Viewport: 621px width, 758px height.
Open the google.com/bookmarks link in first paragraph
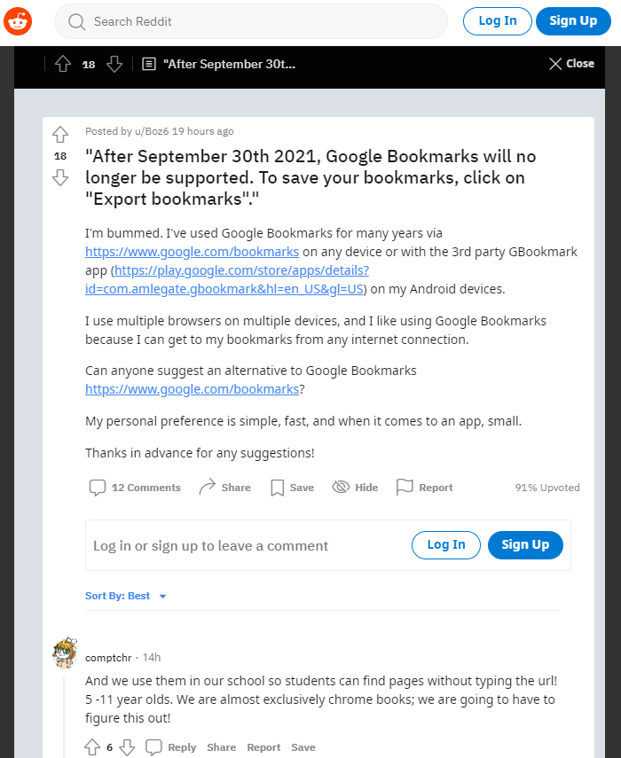click(x=192, y=252)
